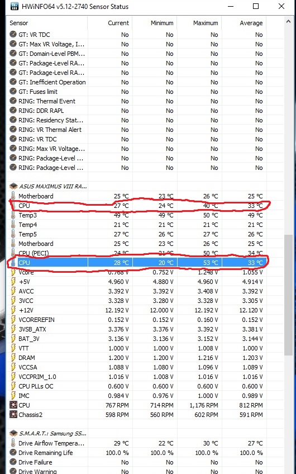This screenshot has height=474, width=296.
Task: Select the highlighted CPU 28 °C row
Action: coord(138,263)
